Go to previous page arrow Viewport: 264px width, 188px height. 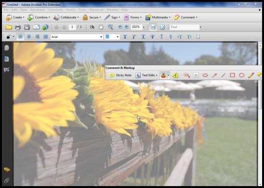point(57,27)
